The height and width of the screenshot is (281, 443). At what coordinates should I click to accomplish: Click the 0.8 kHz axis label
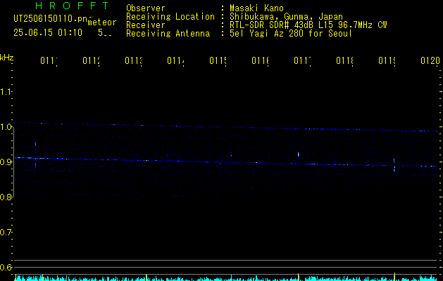point(6,197)
